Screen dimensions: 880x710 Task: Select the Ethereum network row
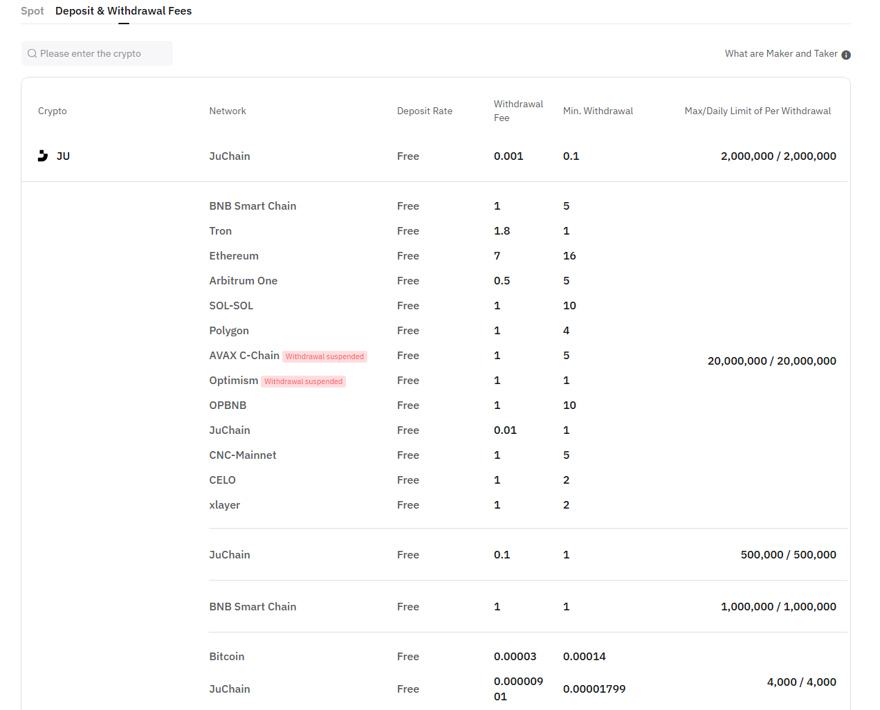234,255
